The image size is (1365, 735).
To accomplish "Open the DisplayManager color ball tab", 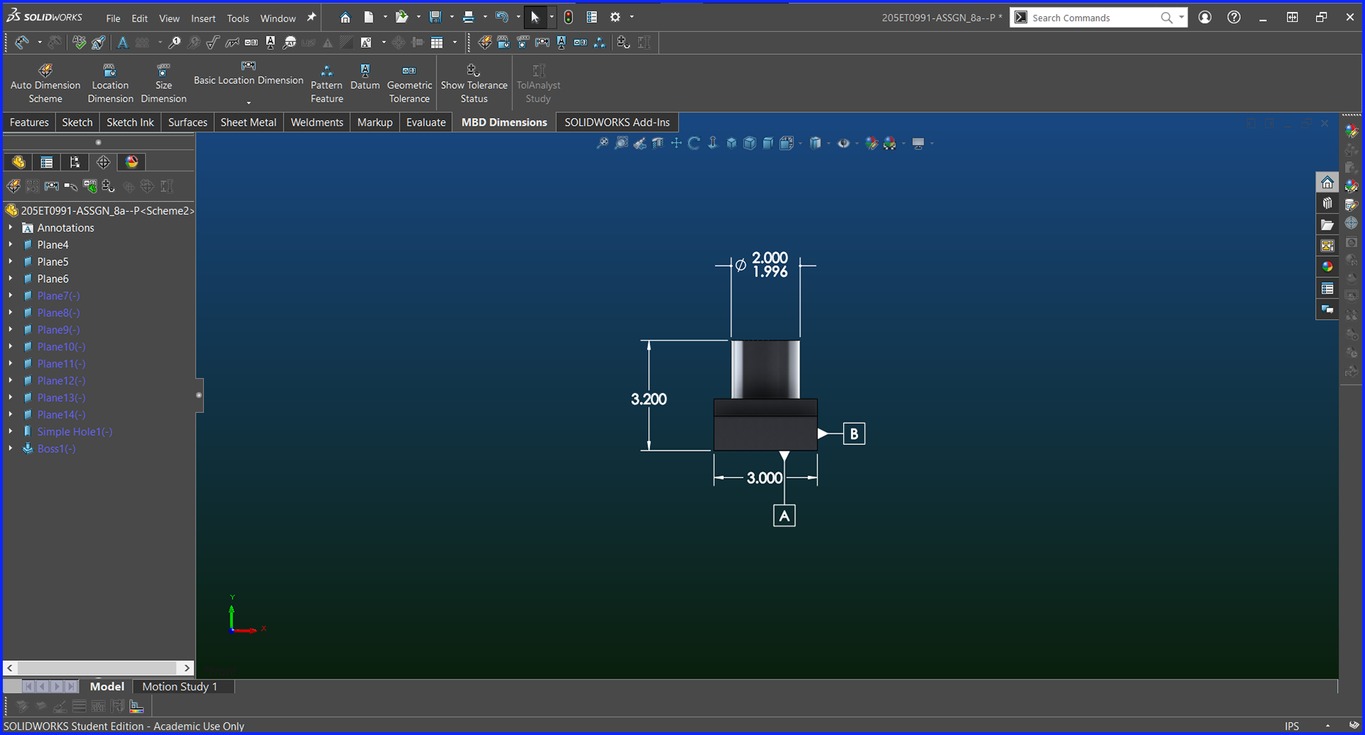I will pyautogui.click(x=132, y=162).
